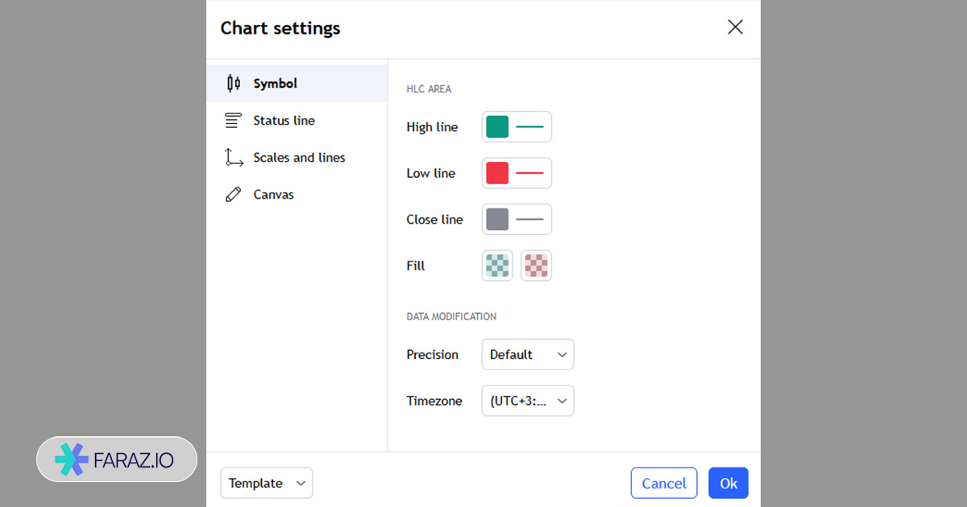
Task: Open the green Fill color swatch
Action: (497, 266)
